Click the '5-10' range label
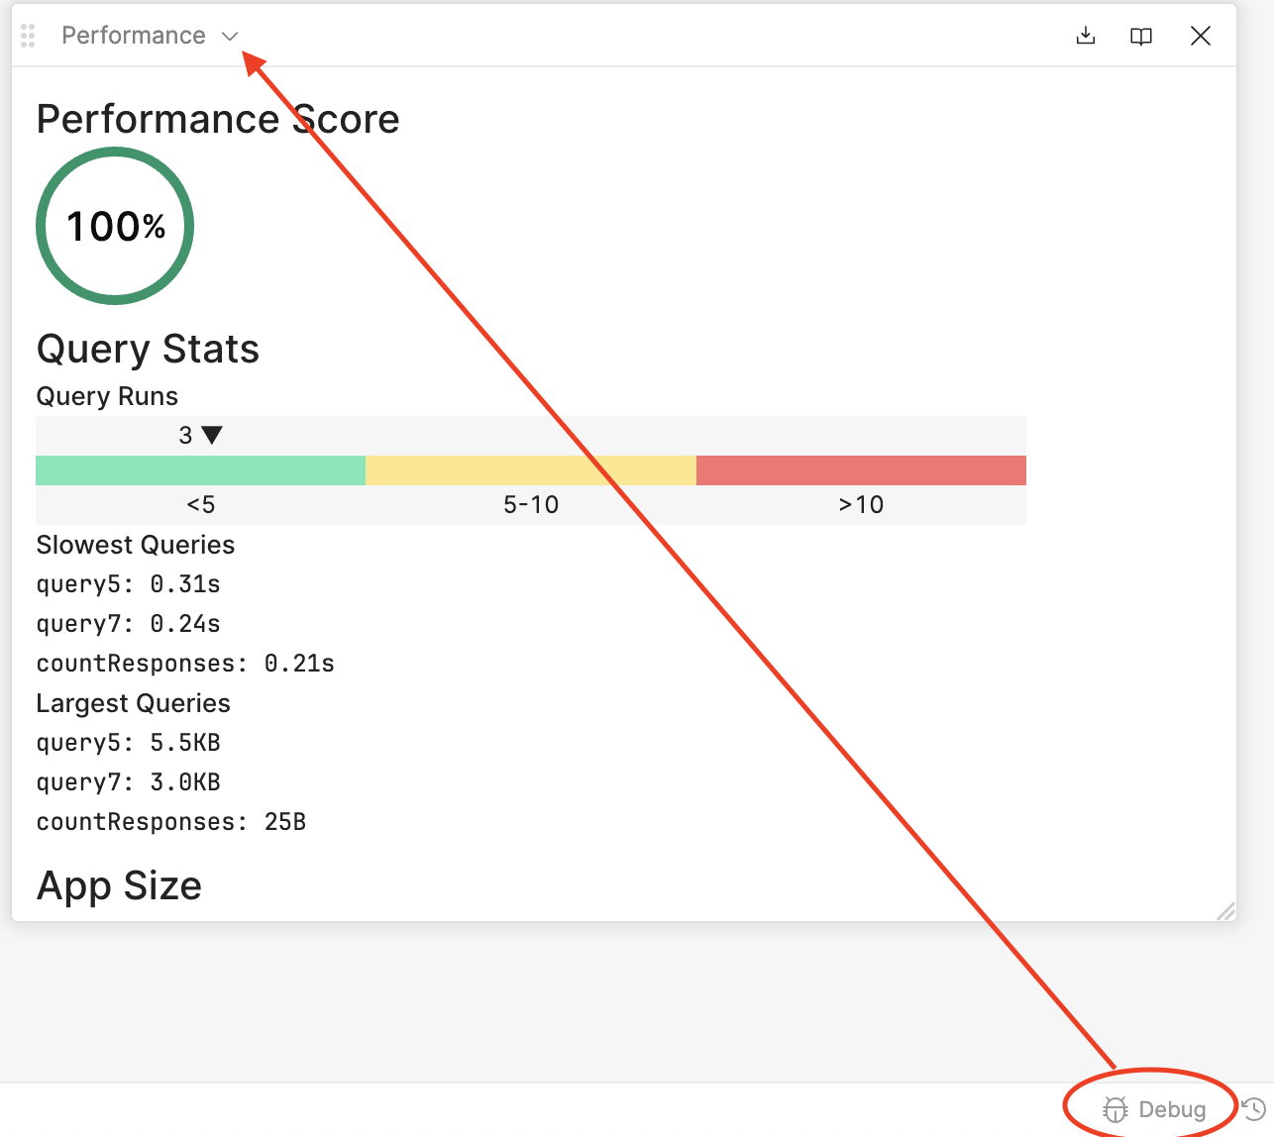The width and height of the screenshot is (1274, 1137). coord(531,505)
